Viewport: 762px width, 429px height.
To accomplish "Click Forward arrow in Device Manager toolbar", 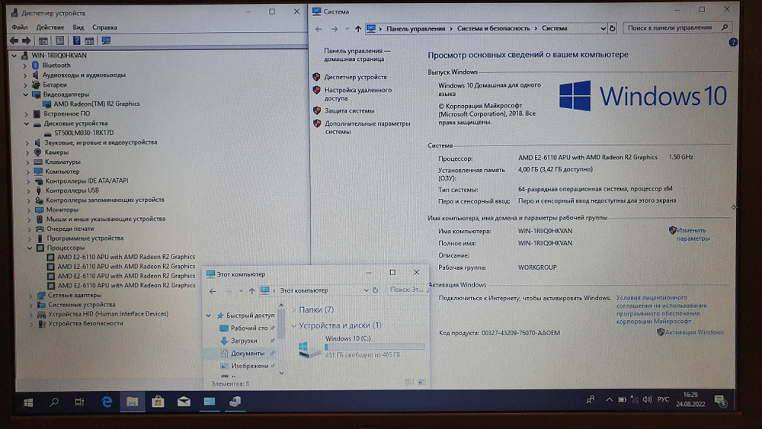I will point(26,41).
